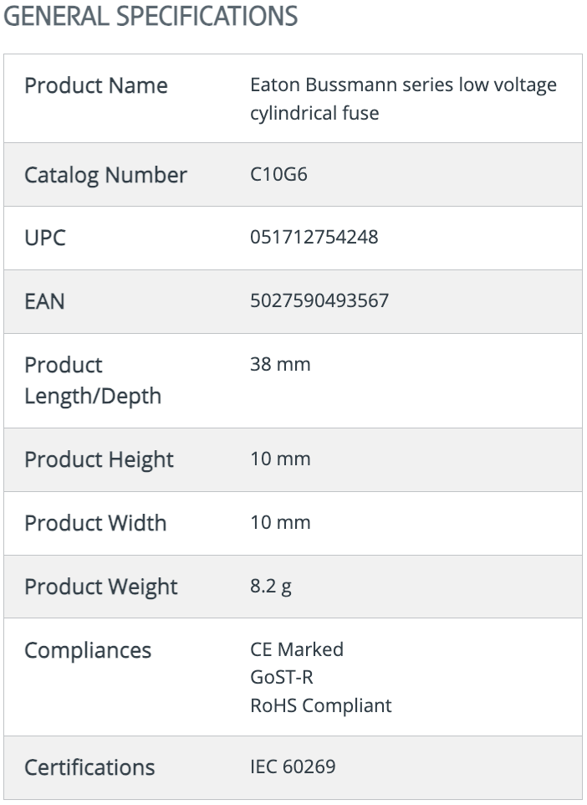Click the UPC label
The image size is (587, 805).
click(45, 238)
